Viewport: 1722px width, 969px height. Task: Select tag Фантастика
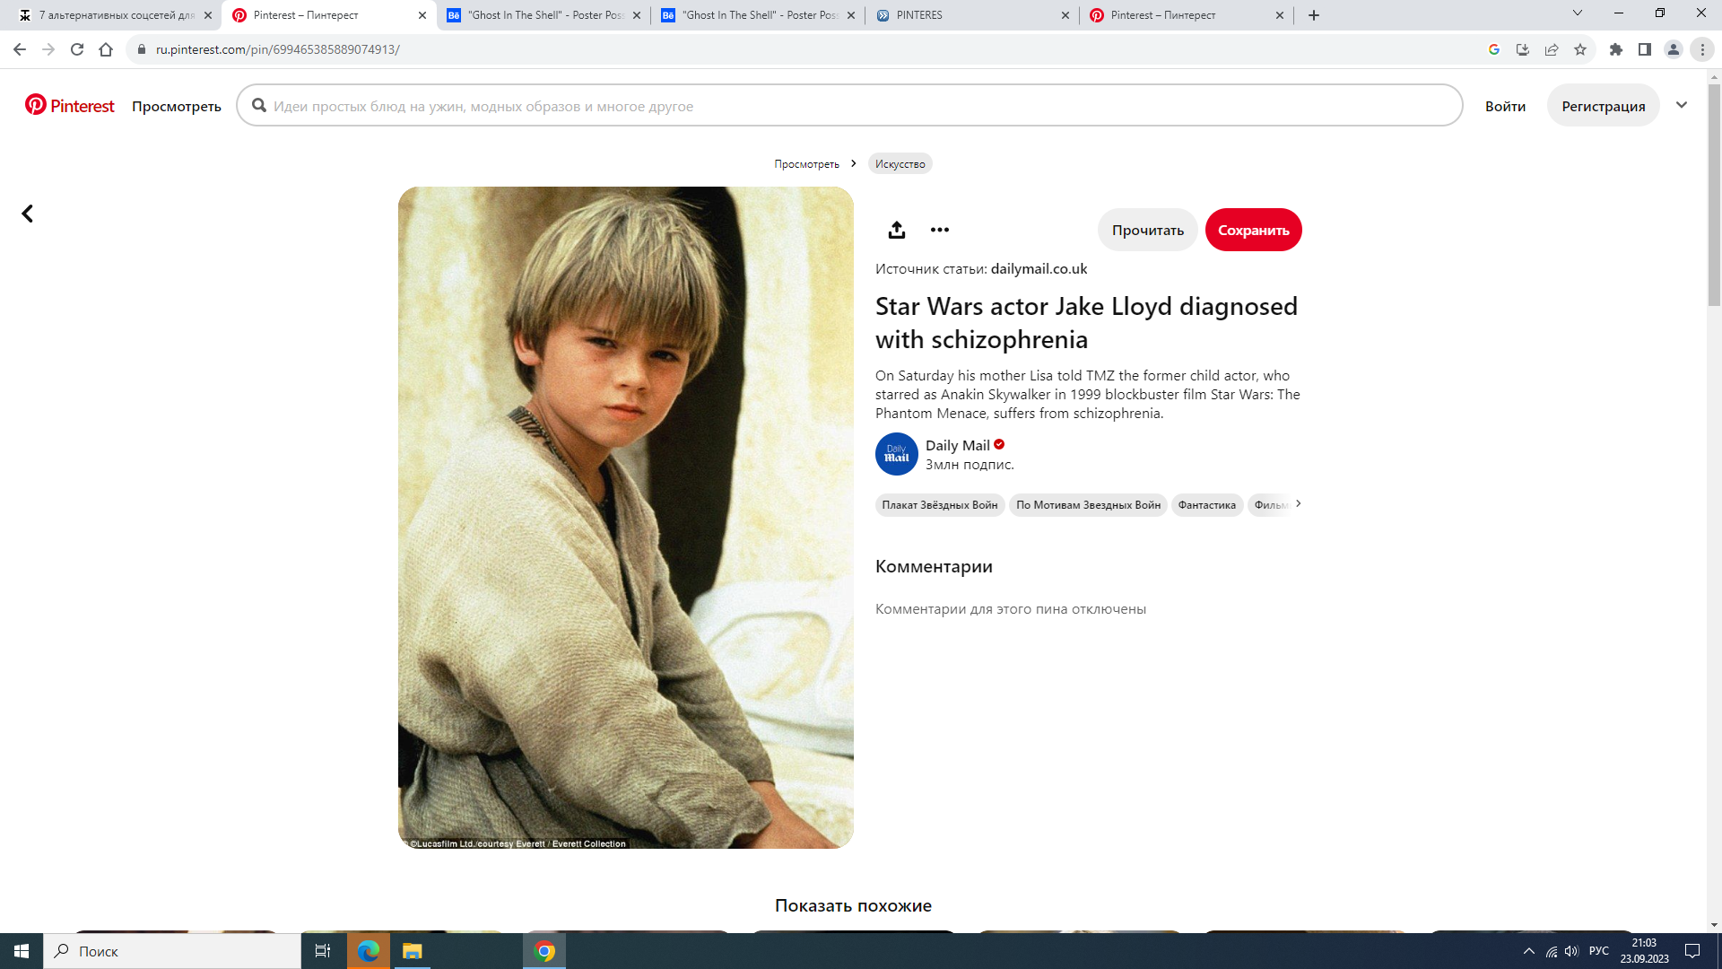tap(1206, 505)
